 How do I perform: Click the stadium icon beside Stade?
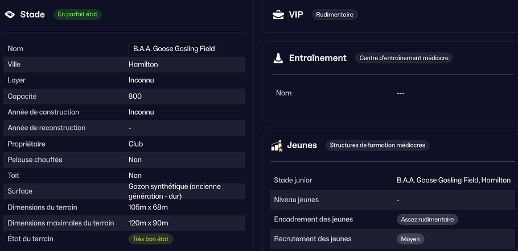pos(10,14)
